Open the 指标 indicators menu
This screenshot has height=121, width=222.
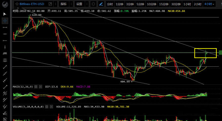pos(64,4)
